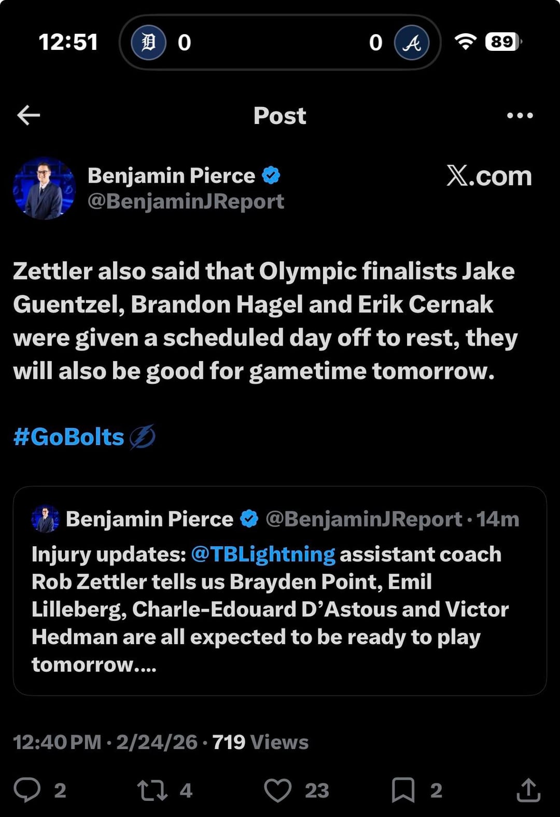The width and height of the screenshot is (560, 817).
Task: Tap the repost arrows icon
Action: point(152,790)
